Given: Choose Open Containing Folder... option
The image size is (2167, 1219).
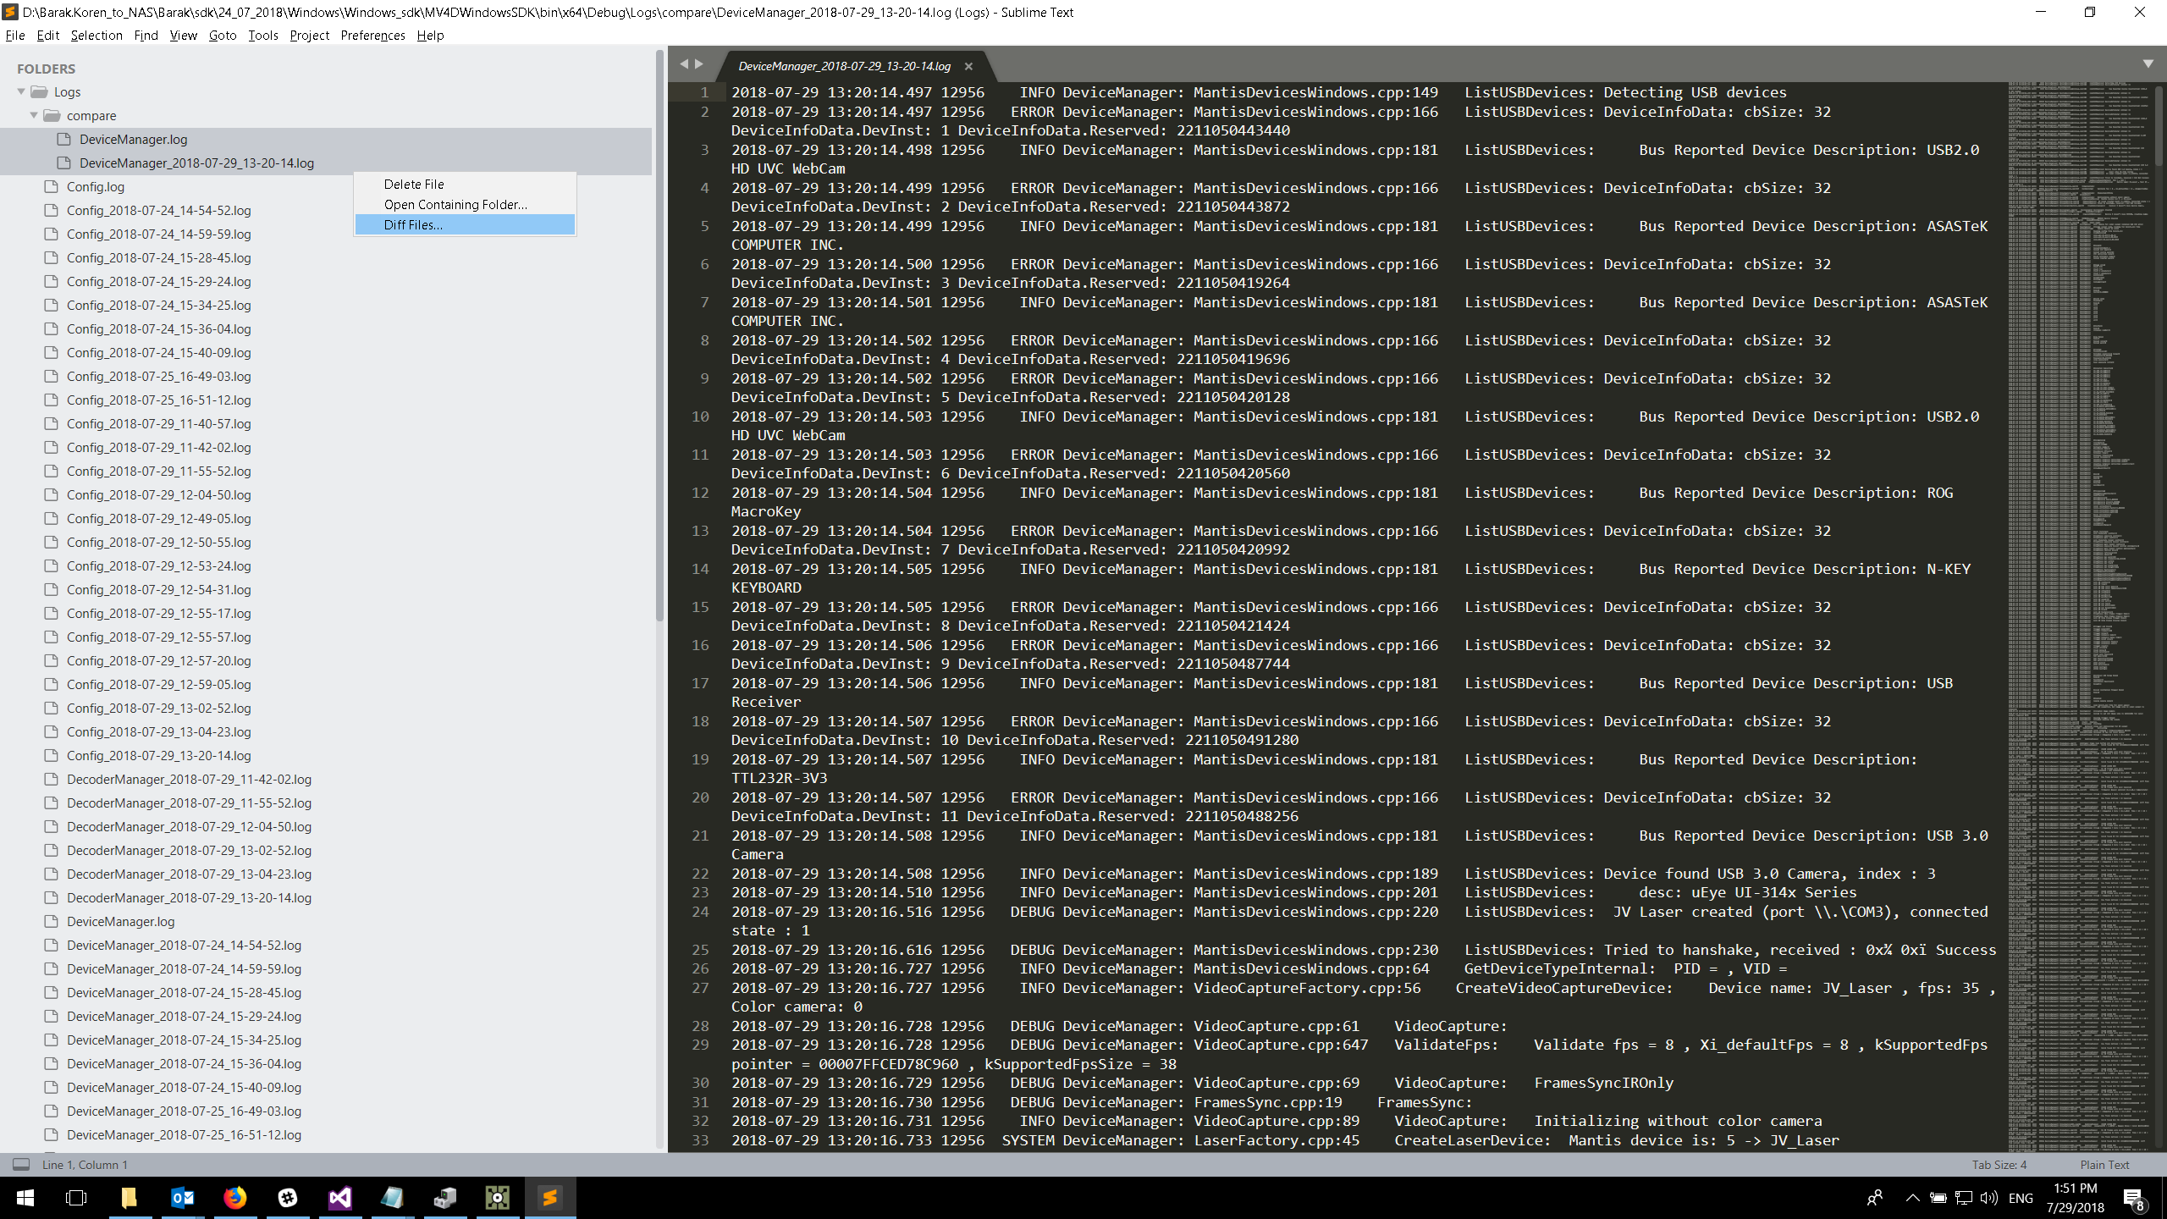Looking at the screenshot, I should point(455,204).
